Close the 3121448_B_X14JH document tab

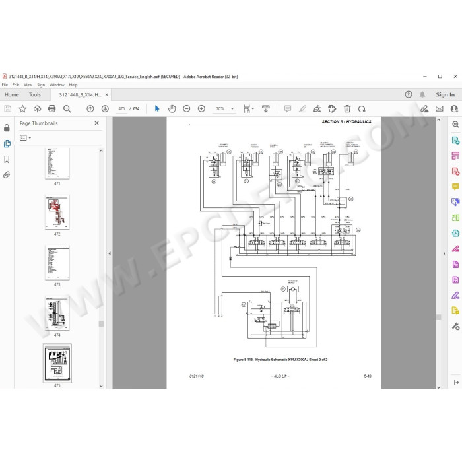pyautogui.click(x=107, y=94)
